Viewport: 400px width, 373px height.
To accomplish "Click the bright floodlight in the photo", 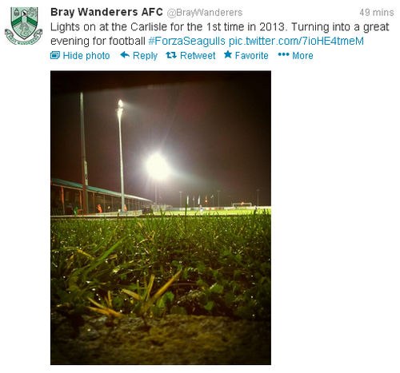I will tap(158, 166).
